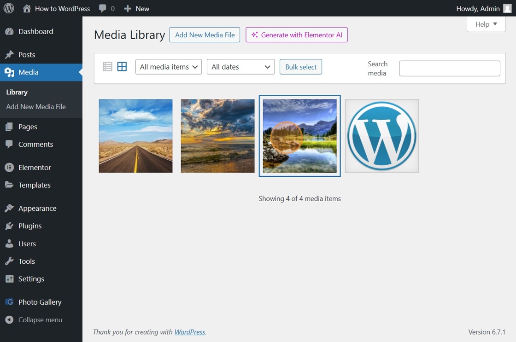Image resolution: width=516 pixels, height=342 pixels.
Task: Open the All media items dropdown
Action: [x=169, y=67]
